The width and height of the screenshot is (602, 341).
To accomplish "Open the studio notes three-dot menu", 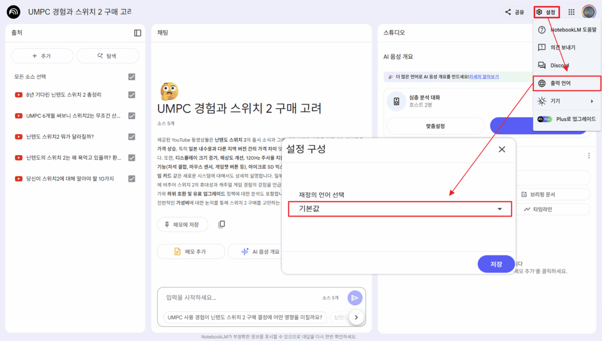I will pyautogui.click(x=589, y=156).
